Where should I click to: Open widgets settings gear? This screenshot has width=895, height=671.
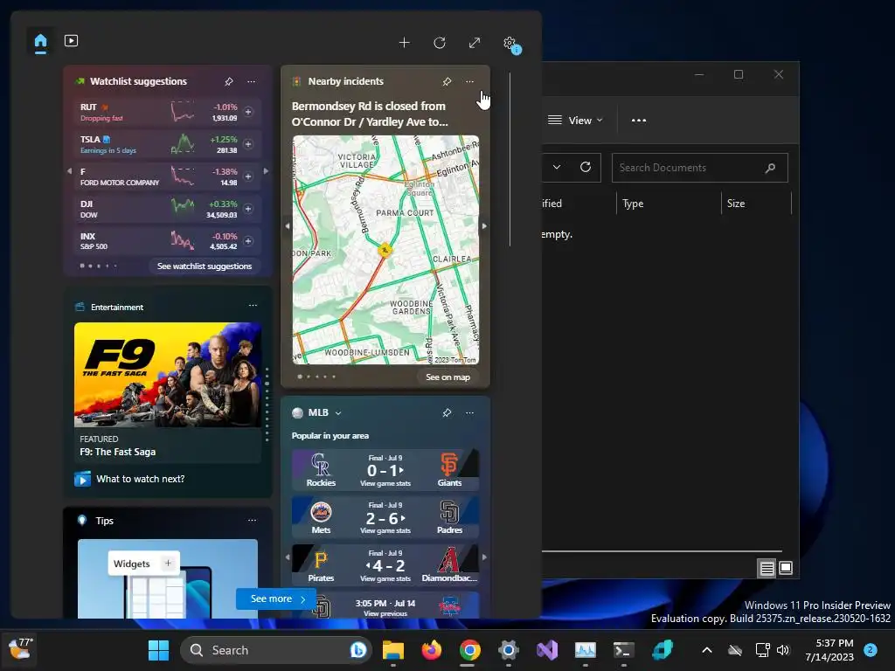tap(510, 43)
